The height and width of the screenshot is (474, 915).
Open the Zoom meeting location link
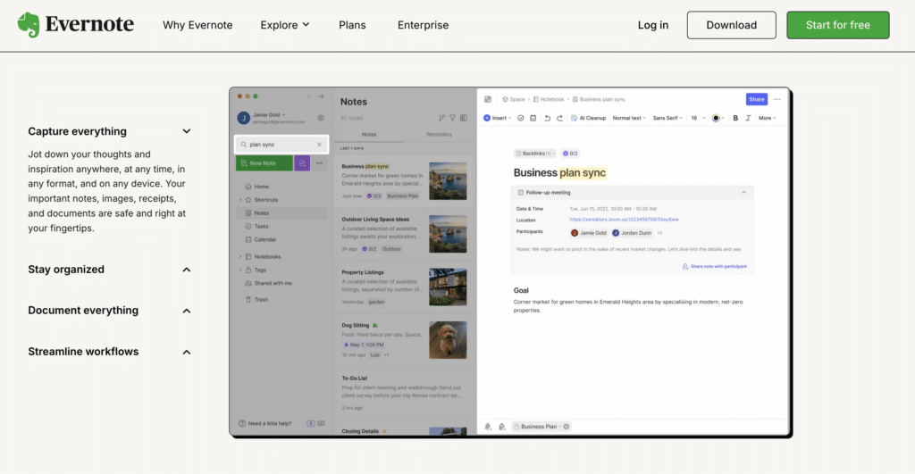(624, 220)
